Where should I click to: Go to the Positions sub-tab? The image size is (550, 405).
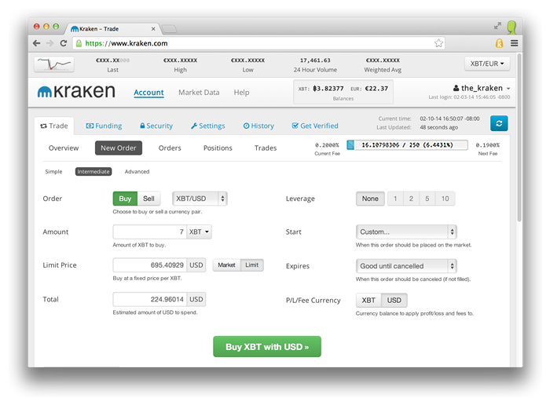point(218,148)
